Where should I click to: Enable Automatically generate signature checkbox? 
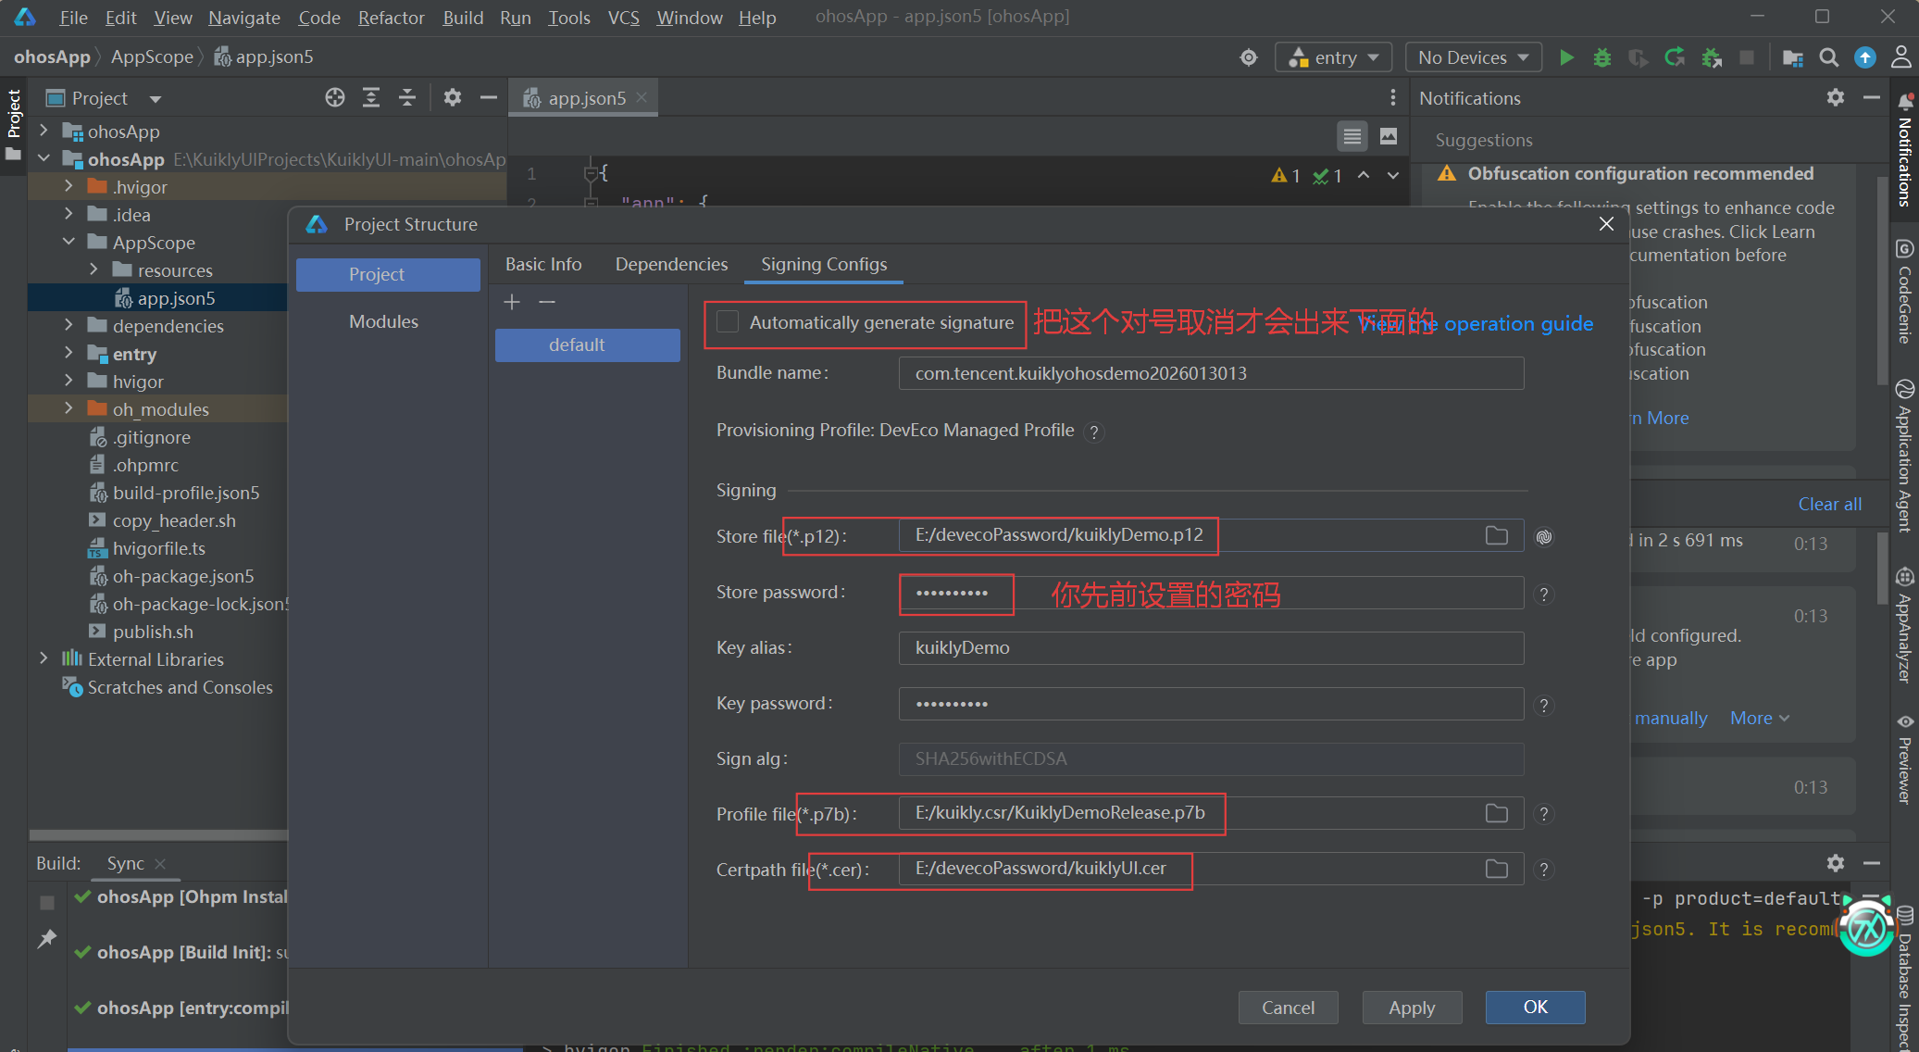(x=729, y=322)
